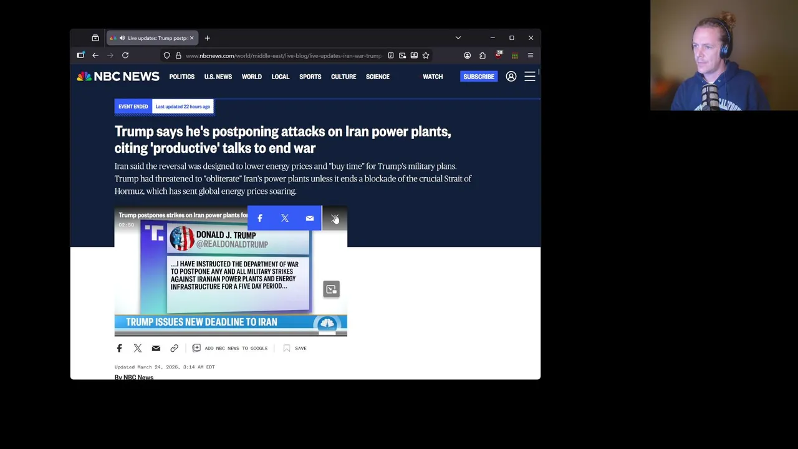Open the Local section
This screenshot has height=449, width=798.
(x=281, y=77)
